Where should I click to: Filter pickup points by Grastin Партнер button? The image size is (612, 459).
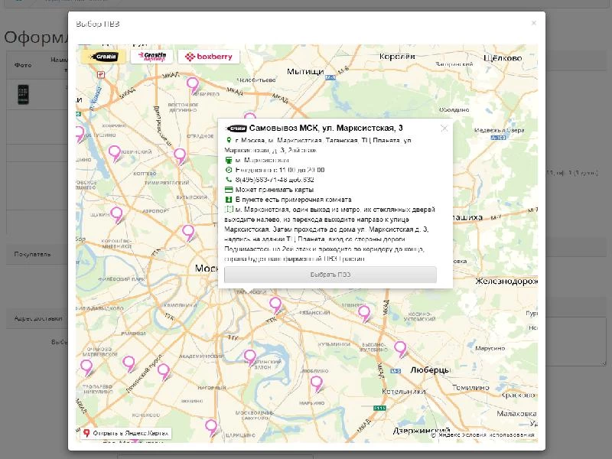[x=151, y=57]
